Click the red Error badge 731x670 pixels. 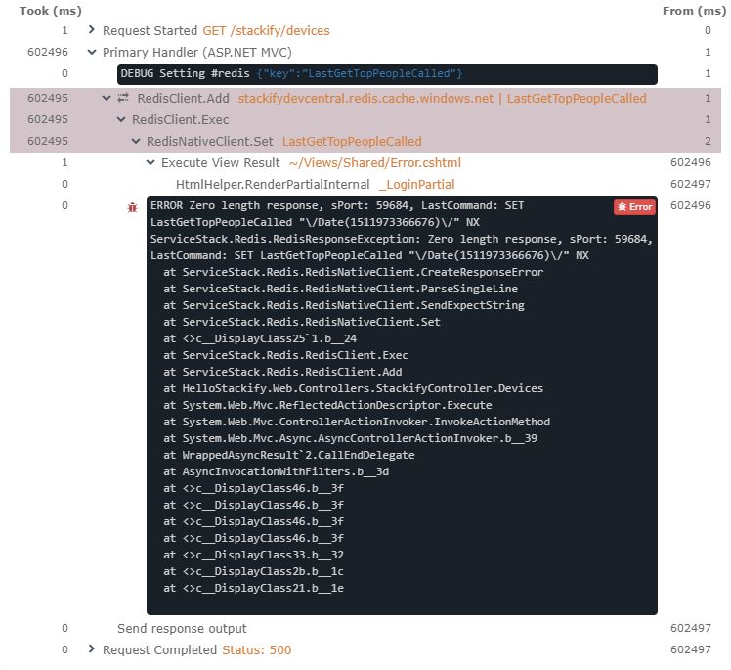tap(634, 207)
